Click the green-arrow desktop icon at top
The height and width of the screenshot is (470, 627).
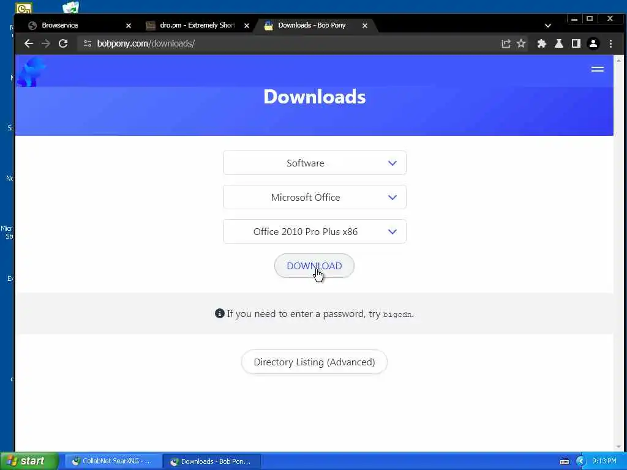pyautogui.click(x=71, y=7)
